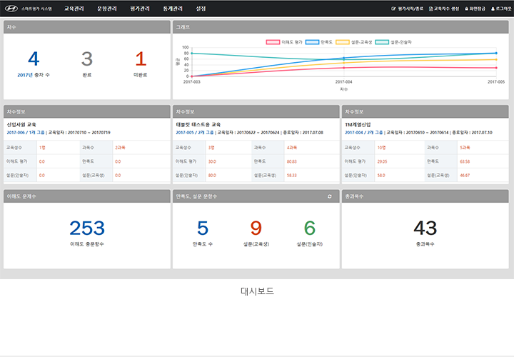
Task: Click the 만족도 value 80.83
Action: (x=292, y=161)
